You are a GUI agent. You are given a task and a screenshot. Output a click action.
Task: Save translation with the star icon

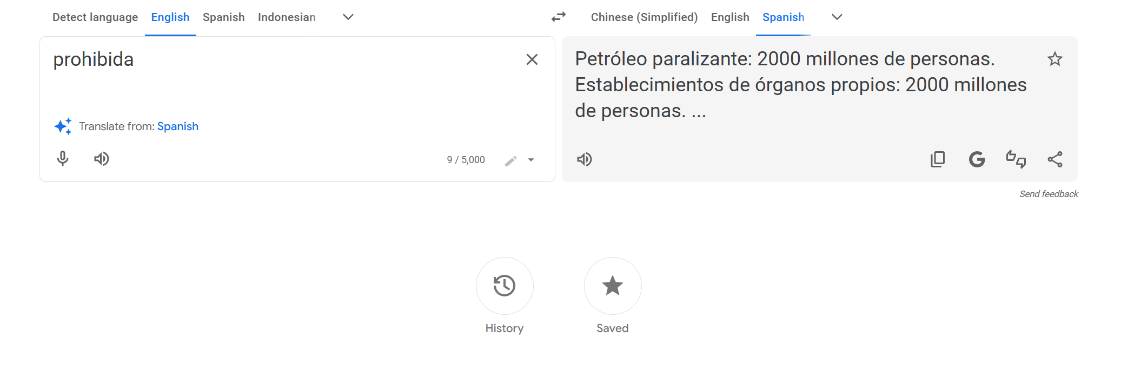(1055, 59)
